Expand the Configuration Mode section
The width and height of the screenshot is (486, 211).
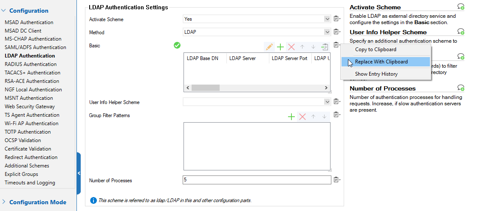pyautogui.click(x=3, y=202)
